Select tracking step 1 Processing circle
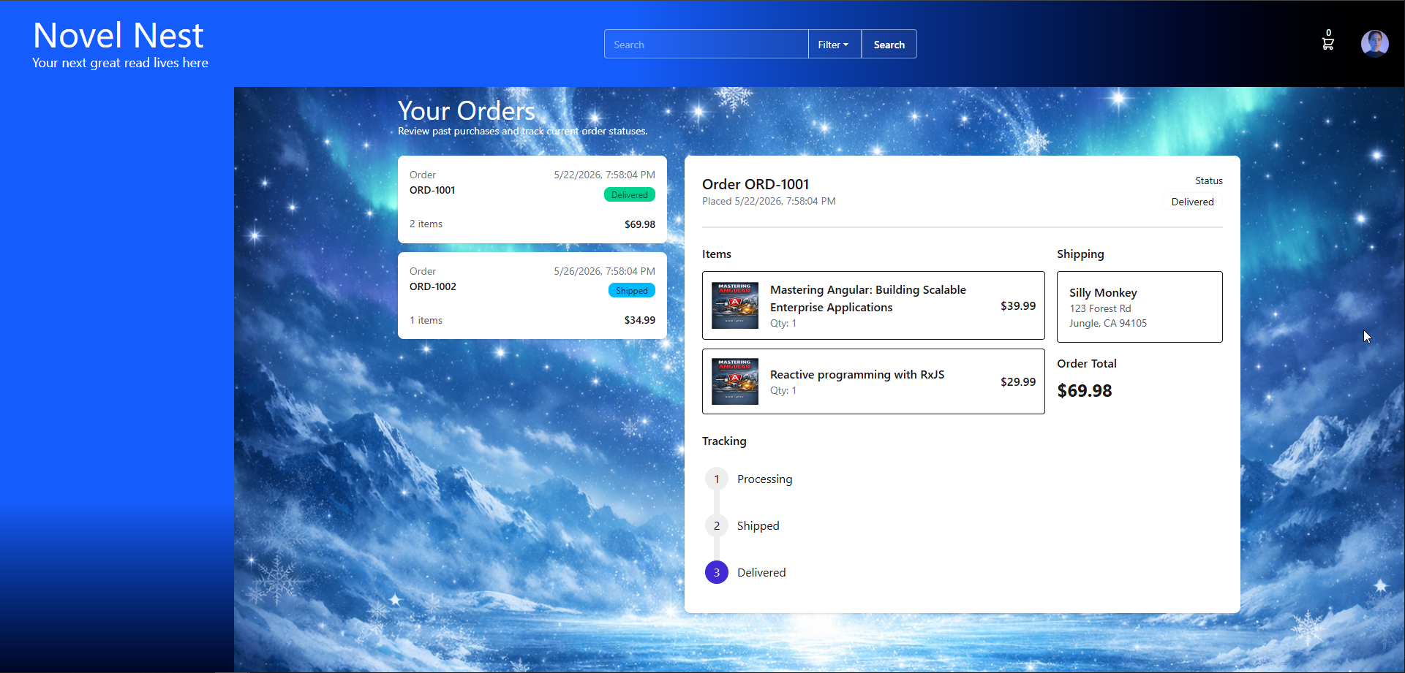 click(717, 479)
